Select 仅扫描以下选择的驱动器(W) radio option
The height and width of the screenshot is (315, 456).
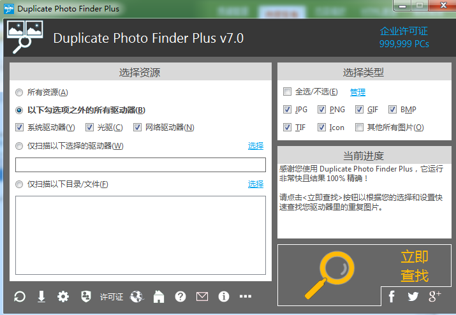19,146
